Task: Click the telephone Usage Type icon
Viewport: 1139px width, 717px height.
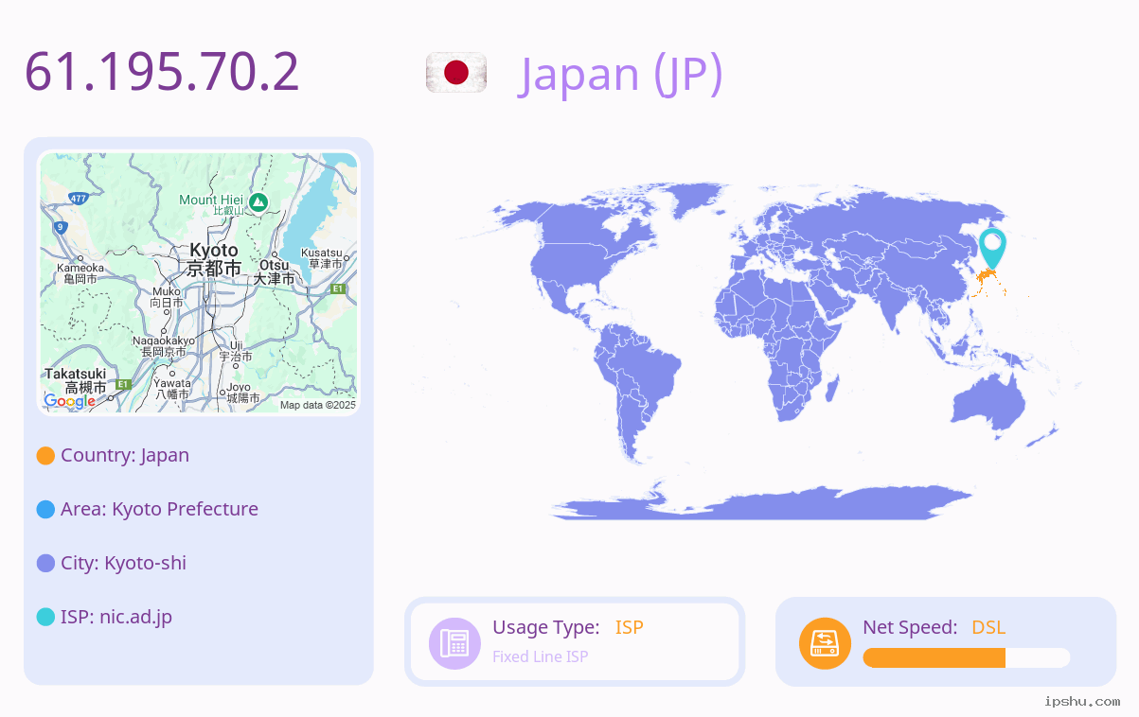Action: (x=454, y=643)
